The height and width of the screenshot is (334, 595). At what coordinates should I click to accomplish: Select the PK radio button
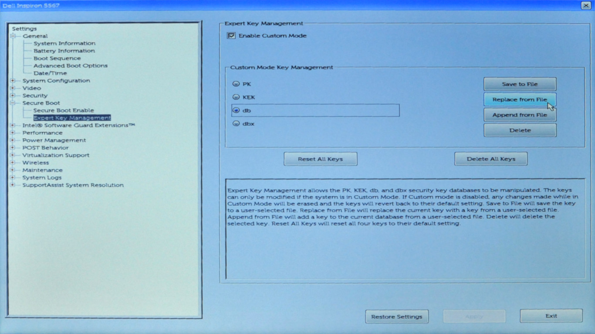pos(236,84)
